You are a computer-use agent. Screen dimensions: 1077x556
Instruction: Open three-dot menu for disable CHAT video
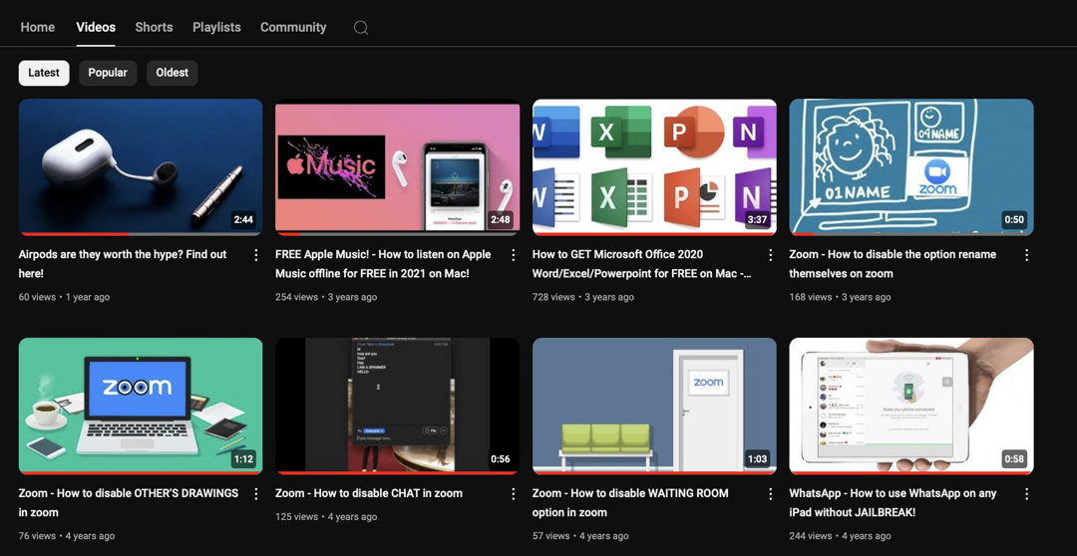(x=514, y=494)
